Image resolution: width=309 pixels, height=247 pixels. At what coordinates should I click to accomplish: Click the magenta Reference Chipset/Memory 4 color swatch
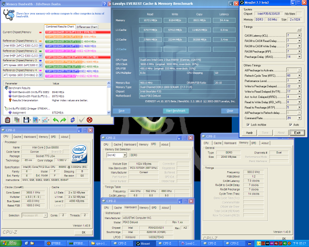click(41, 70)
